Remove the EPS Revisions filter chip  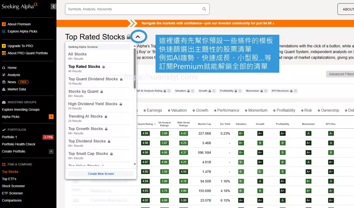tap(296, 91)
